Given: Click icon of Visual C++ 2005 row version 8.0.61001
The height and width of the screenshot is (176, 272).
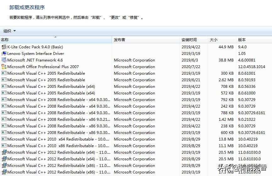Looking at the screenshot, I should pos(4,73).
